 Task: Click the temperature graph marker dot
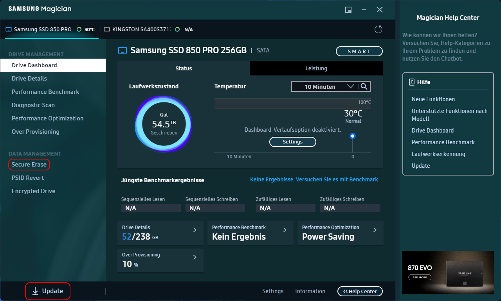[x=353, y=136]
